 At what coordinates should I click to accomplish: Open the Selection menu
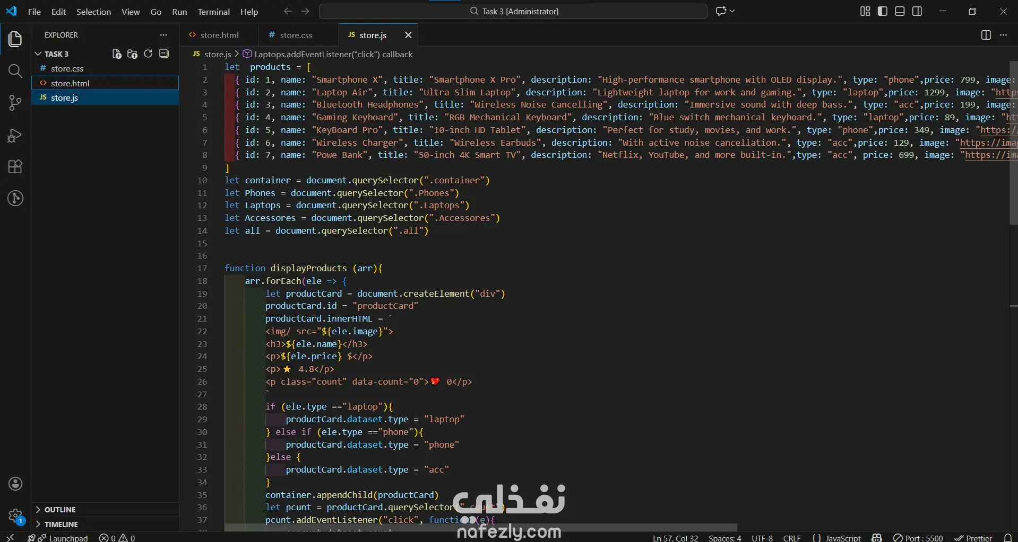tap(93, 11)
